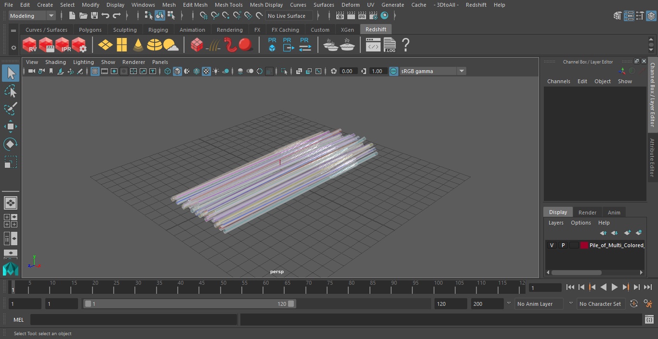Switch to the Polygons shelf tab
658x339 pixels.
point(90,30)
